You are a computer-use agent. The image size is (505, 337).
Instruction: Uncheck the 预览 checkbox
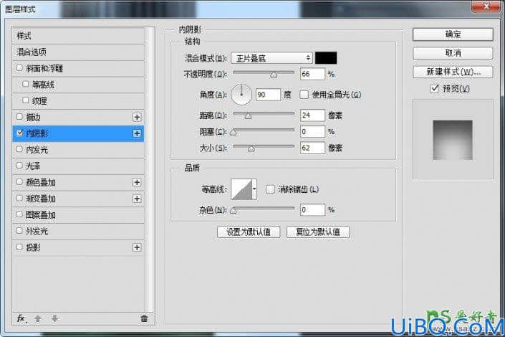[435, 88]
